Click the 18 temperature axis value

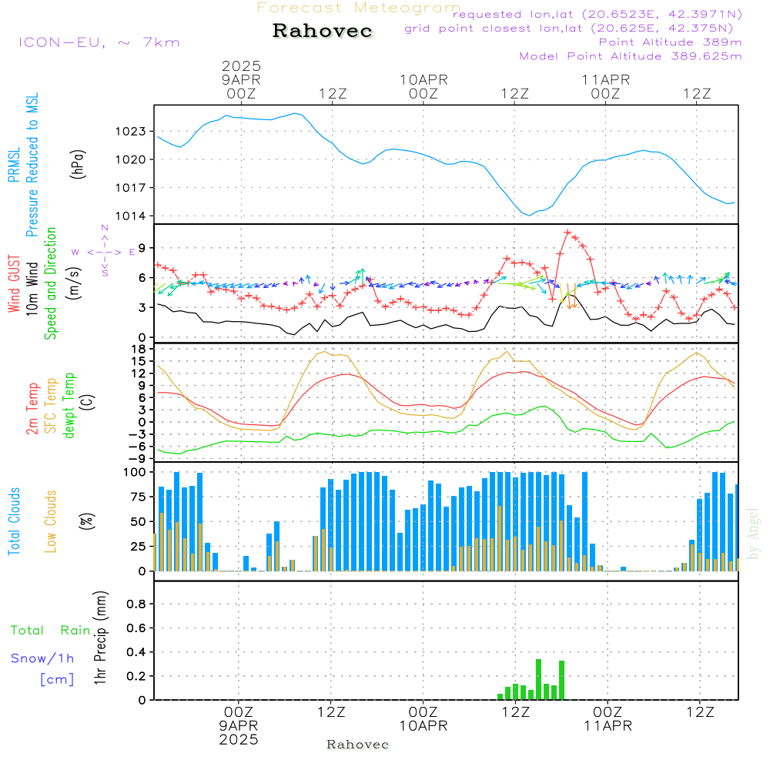tap(139, 349)
